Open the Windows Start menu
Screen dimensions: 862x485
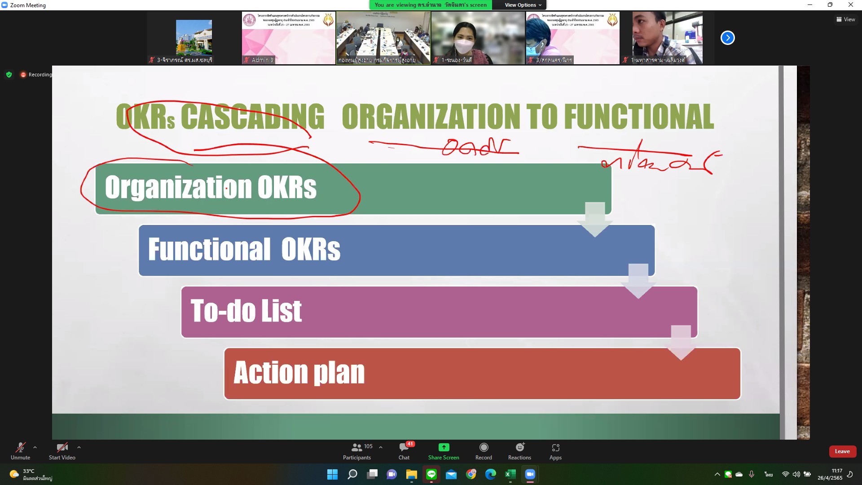[332, 474]
